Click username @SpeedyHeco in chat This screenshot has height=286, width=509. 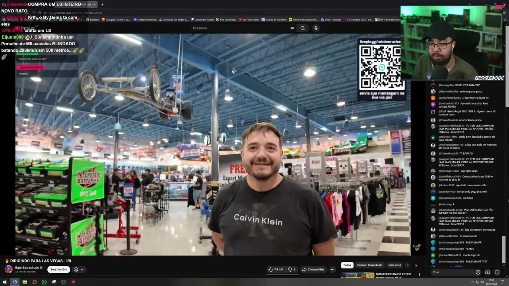(x=447, y=191)
